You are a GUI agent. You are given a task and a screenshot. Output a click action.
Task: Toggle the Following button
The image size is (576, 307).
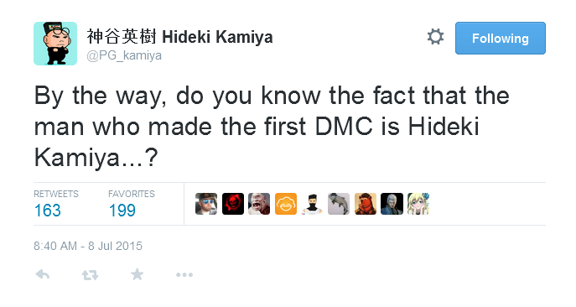point(501,39)
